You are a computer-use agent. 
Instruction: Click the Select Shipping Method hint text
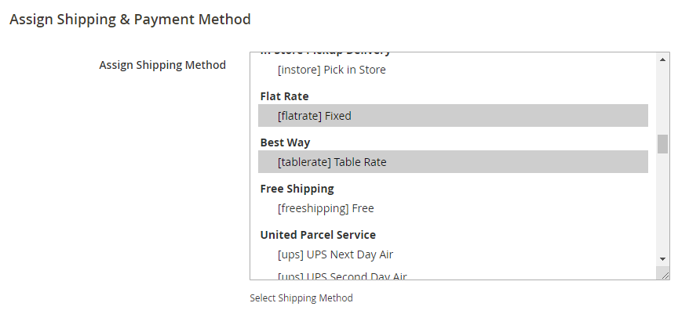(301, 298)
